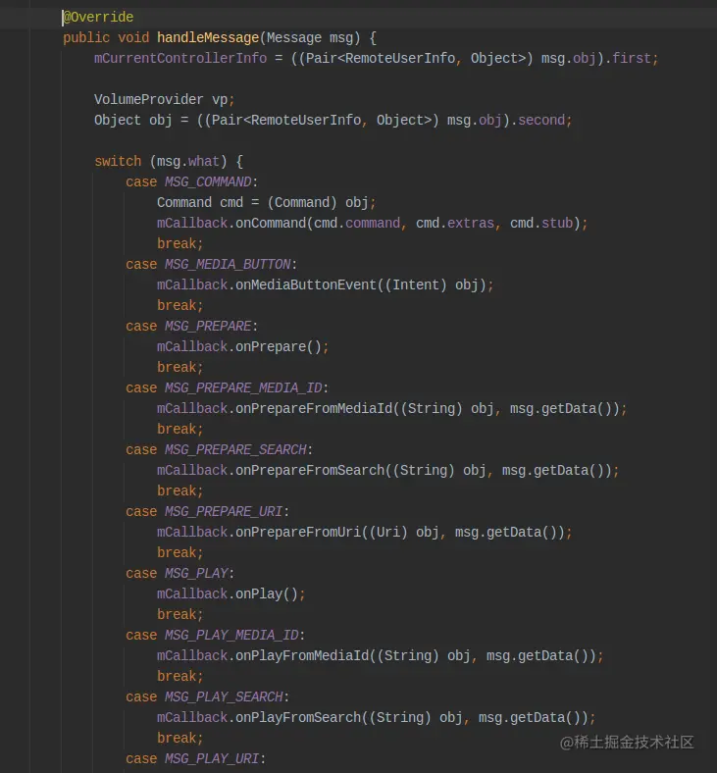
Task: Click the mCallback.onPrepare() line
Action: pyautogui.click(x=242, y=347)
